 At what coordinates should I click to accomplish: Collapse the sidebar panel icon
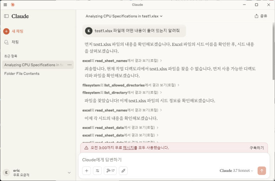coord(6,16)
